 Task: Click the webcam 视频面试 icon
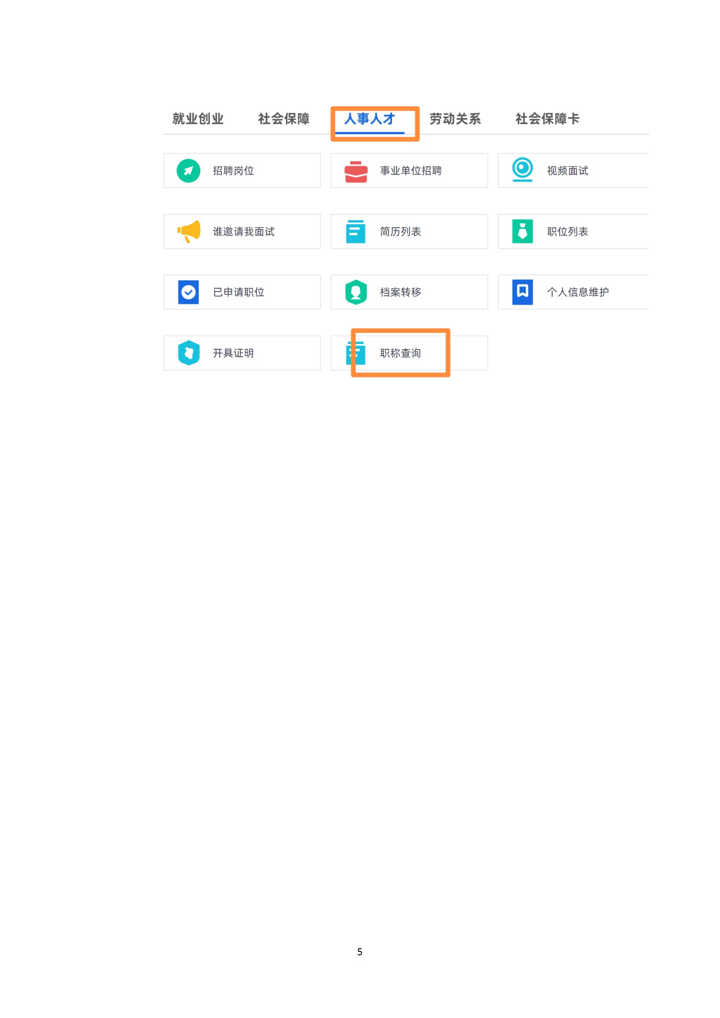click(522, 170)
